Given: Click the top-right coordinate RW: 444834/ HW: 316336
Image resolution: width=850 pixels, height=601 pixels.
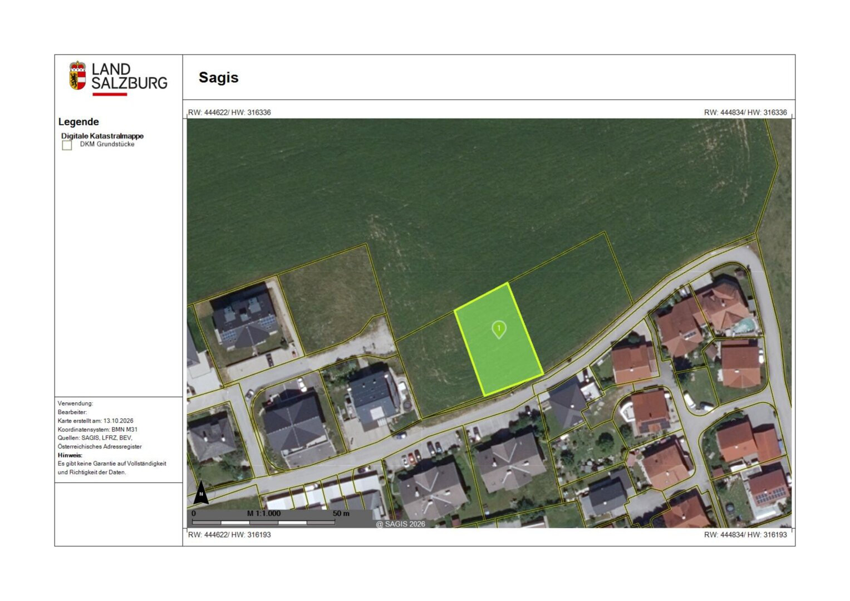Looking at the screenshot, I should tap(745, 112).
